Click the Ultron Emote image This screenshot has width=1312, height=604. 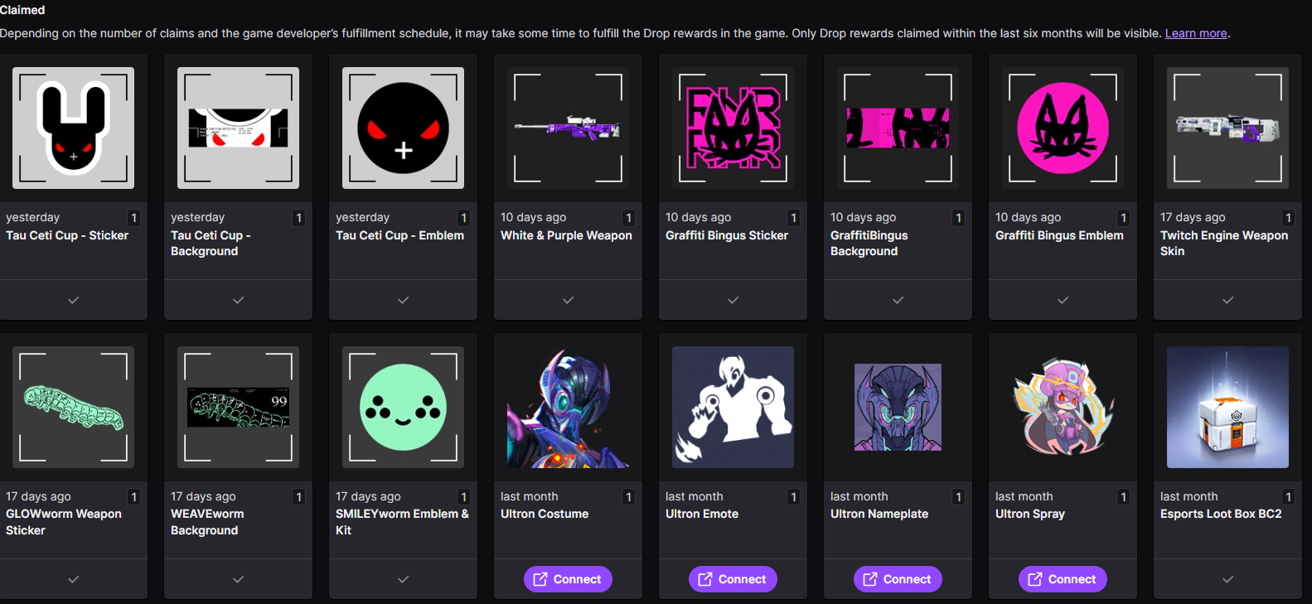(733, 407)
